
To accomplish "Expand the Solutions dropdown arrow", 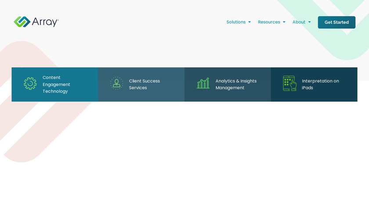I will coord(250,22).
